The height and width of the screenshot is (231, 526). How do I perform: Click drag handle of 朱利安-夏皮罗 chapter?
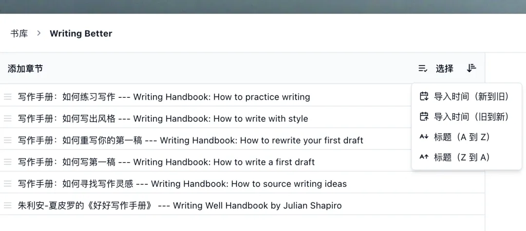click(8, 206)
